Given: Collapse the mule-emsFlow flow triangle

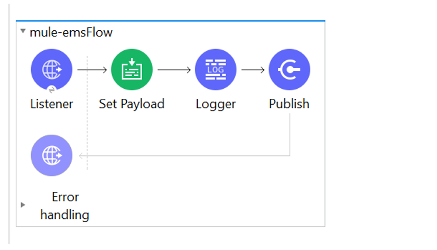Looking at the screenshot, I should 23,31.
